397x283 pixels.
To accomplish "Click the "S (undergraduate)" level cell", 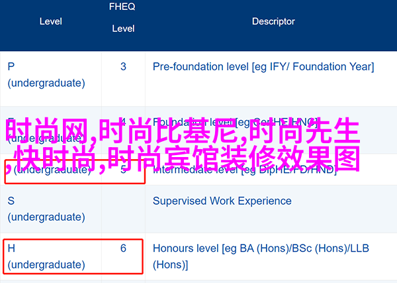I will pos(46,209).
